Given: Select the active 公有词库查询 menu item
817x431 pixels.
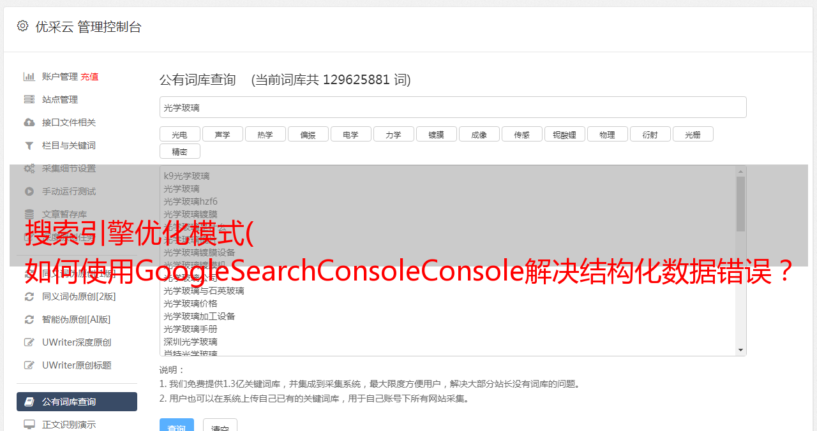Looking at the screenshot, I should coord(77,402).
